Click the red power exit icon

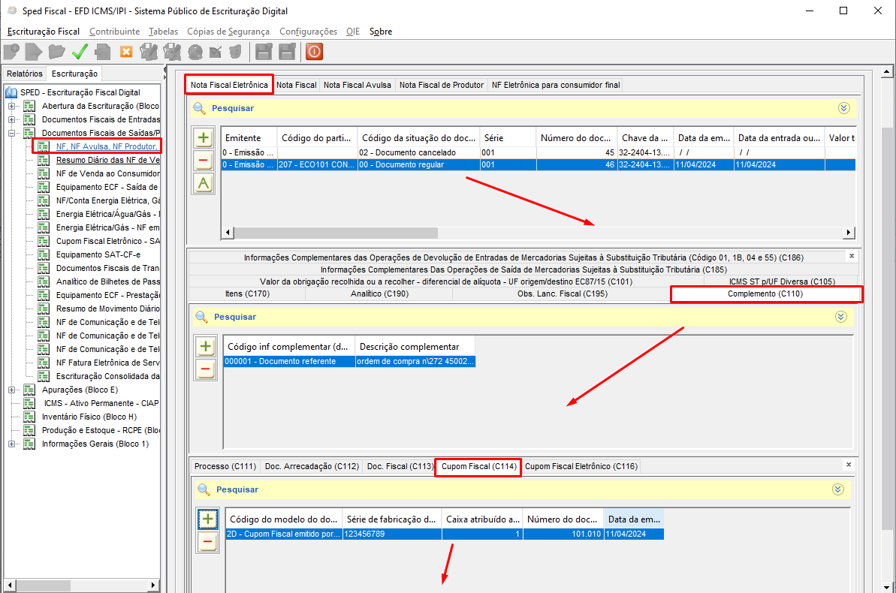(315, 52)
